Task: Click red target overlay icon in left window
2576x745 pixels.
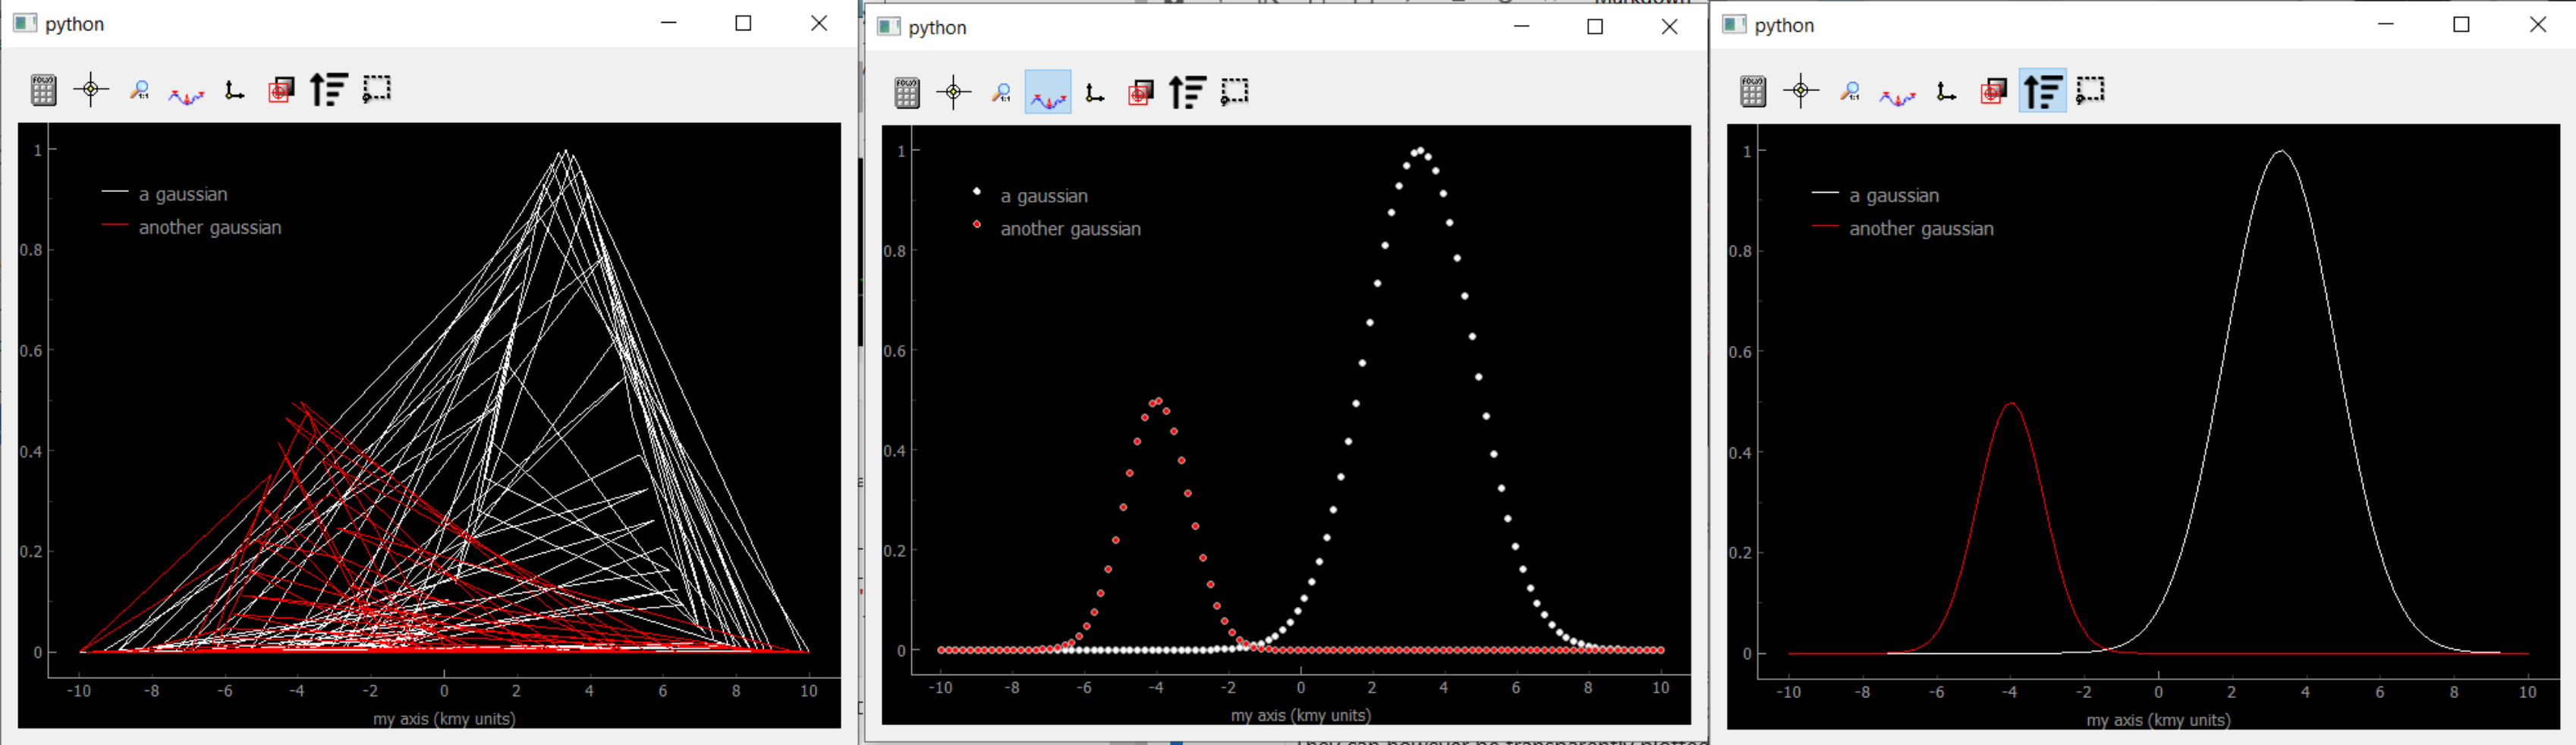Action: point(281,91)
